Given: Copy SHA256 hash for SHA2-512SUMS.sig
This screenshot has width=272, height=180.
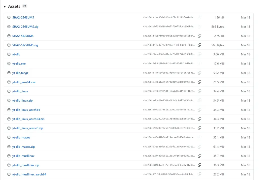Looking at the screenshot, I should click(199, 45).
